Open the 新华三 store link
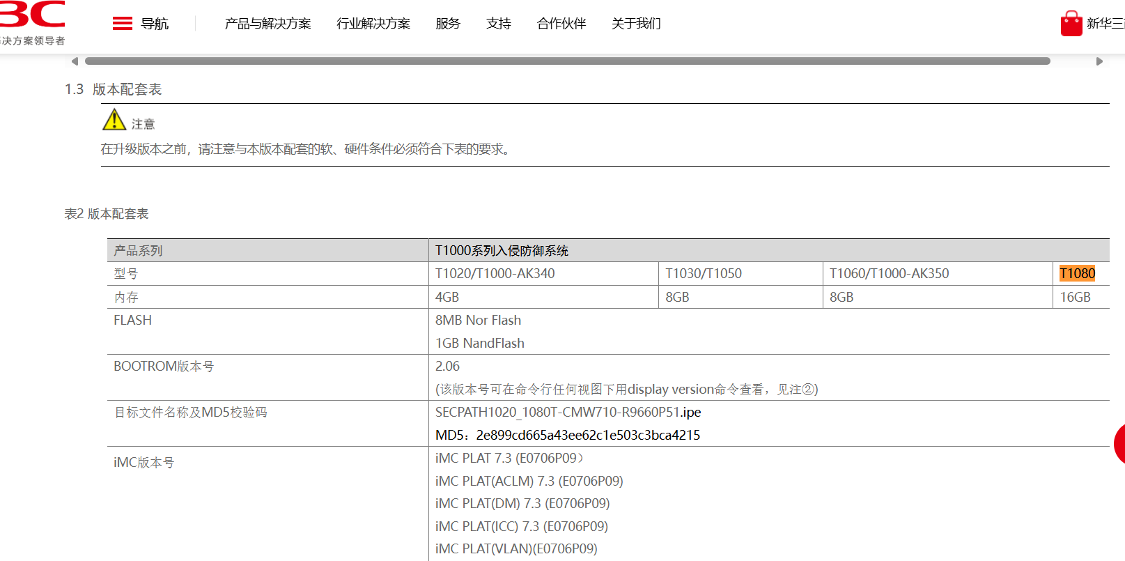This screenshot has width=1125, height=561. coord(1105,24)
